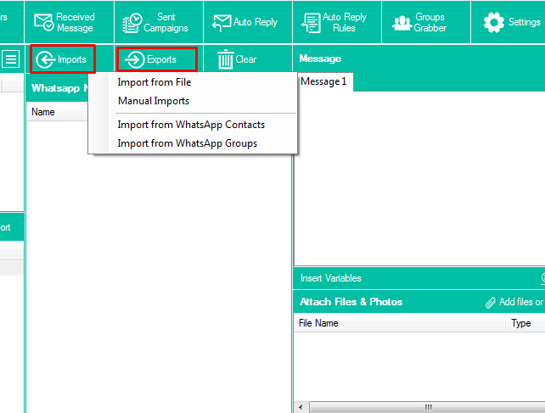Click Insert Variables
The height and width of the screenshot is (413, 545).
(331, 278)
